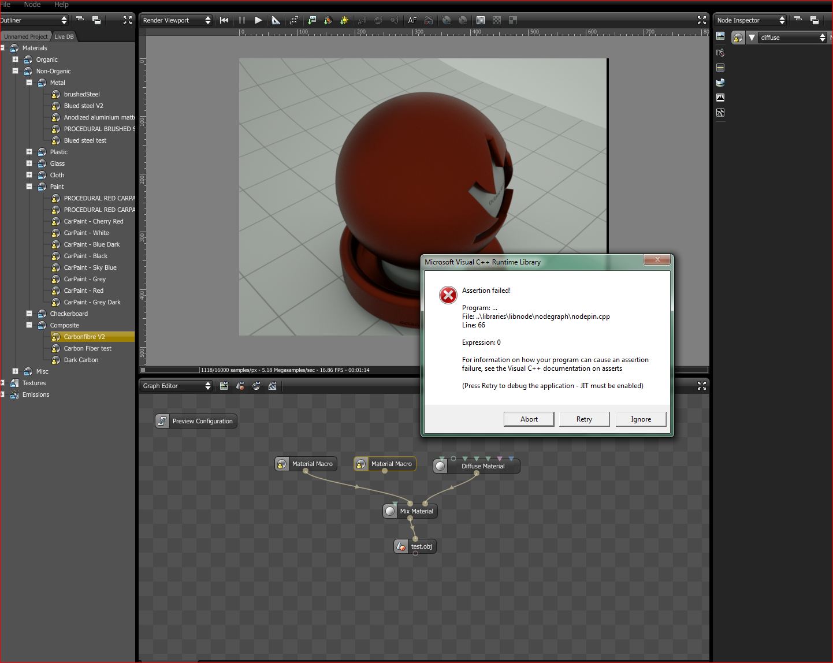Maximize the Render Viewport panel

[x=701, y=20]
